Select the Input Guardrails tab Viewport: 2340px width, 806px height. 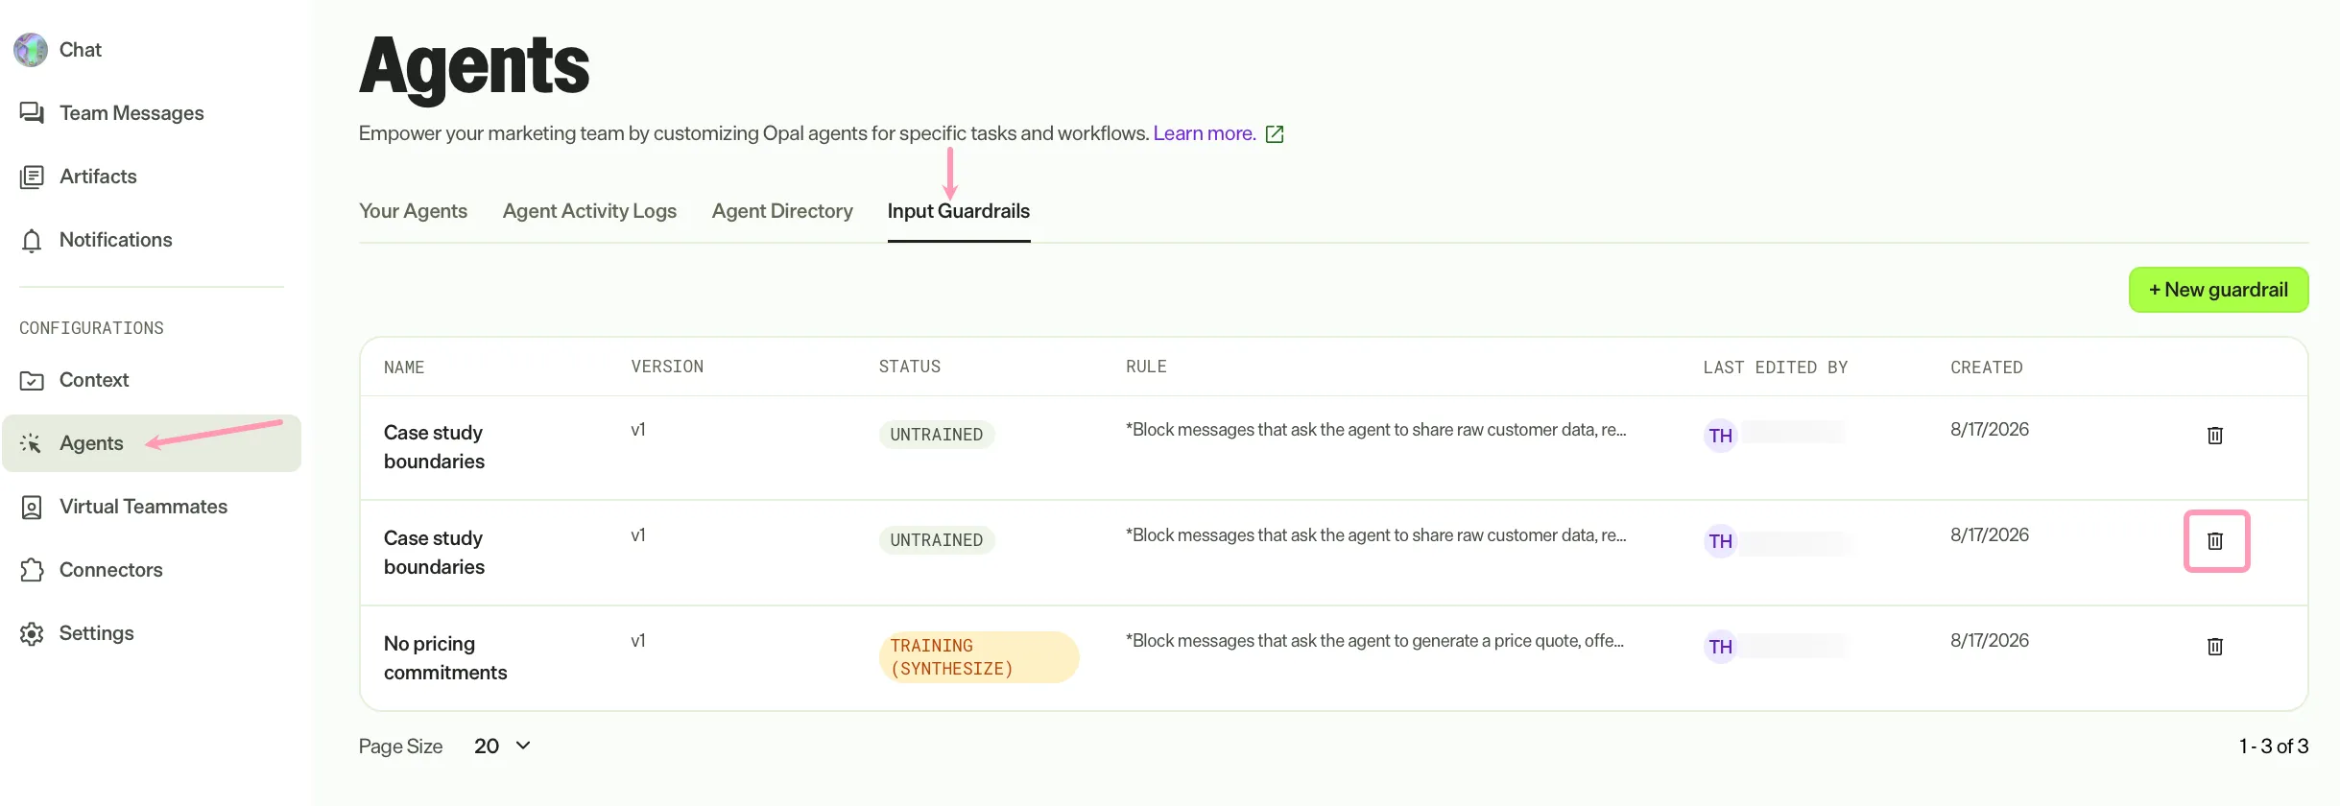pos(959,211)
